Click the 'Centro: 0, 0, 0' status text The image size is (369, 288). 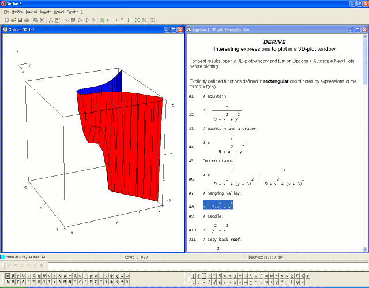(136, 257)
